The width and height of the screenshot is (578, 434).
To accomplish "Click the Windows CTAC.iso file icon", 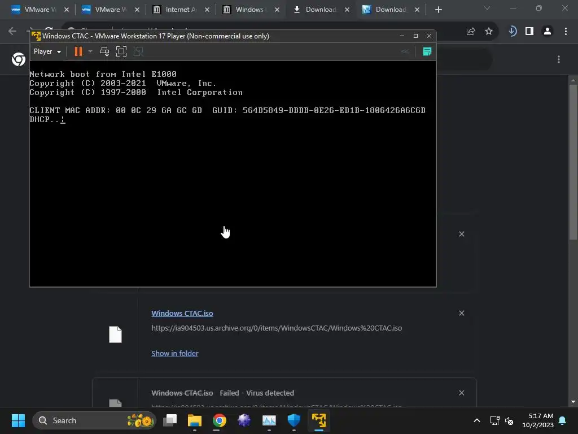I will [x=115, y=335].
